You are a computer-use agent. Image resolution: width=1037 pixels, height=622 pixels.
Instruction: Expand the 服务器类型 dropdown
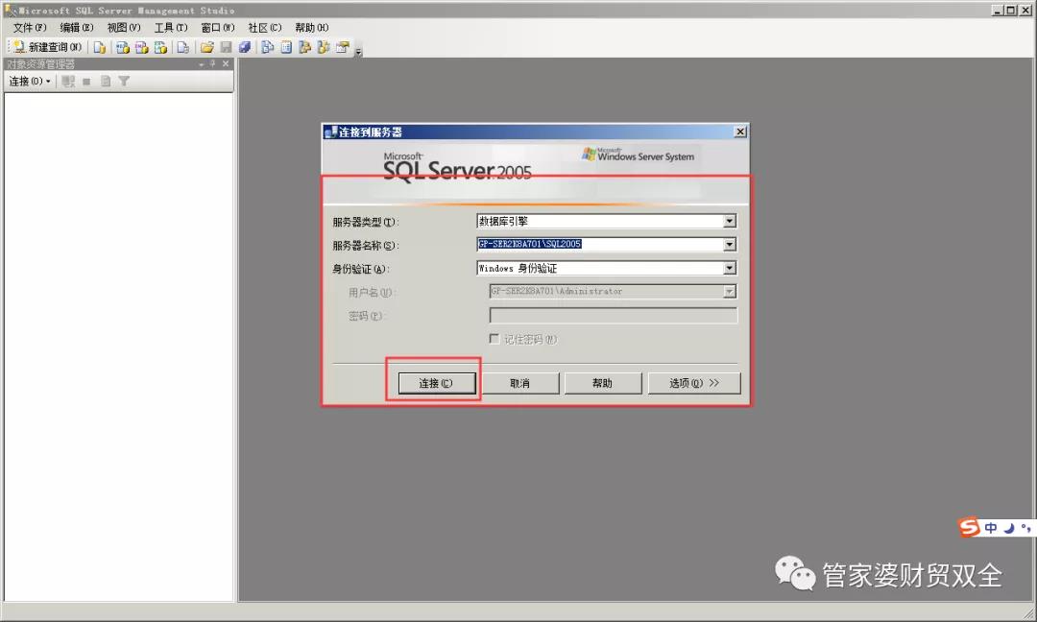point(730,221)
